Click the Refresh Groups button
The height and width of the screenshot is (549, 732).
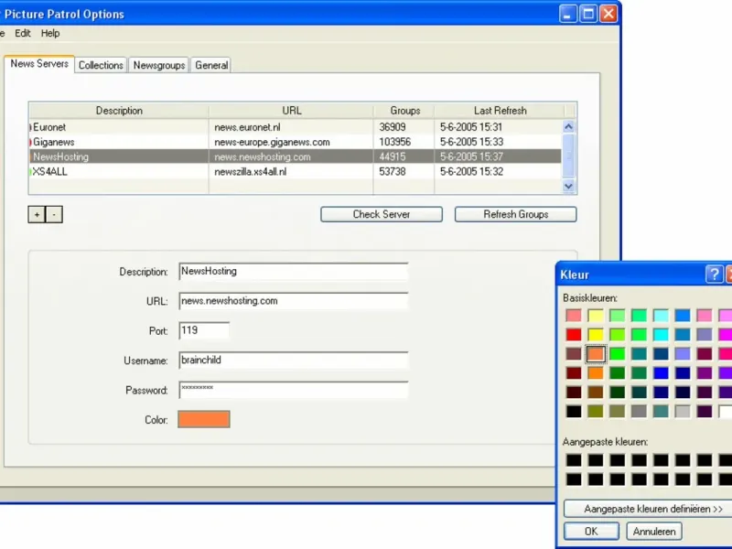516,214
